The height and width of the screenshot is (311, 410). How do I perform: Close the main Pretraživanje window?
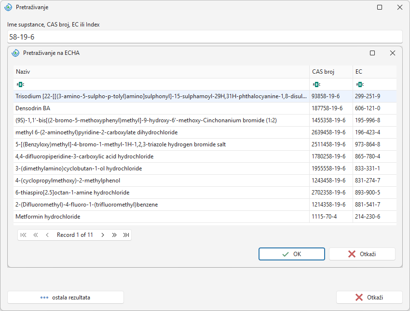[400, 7]
